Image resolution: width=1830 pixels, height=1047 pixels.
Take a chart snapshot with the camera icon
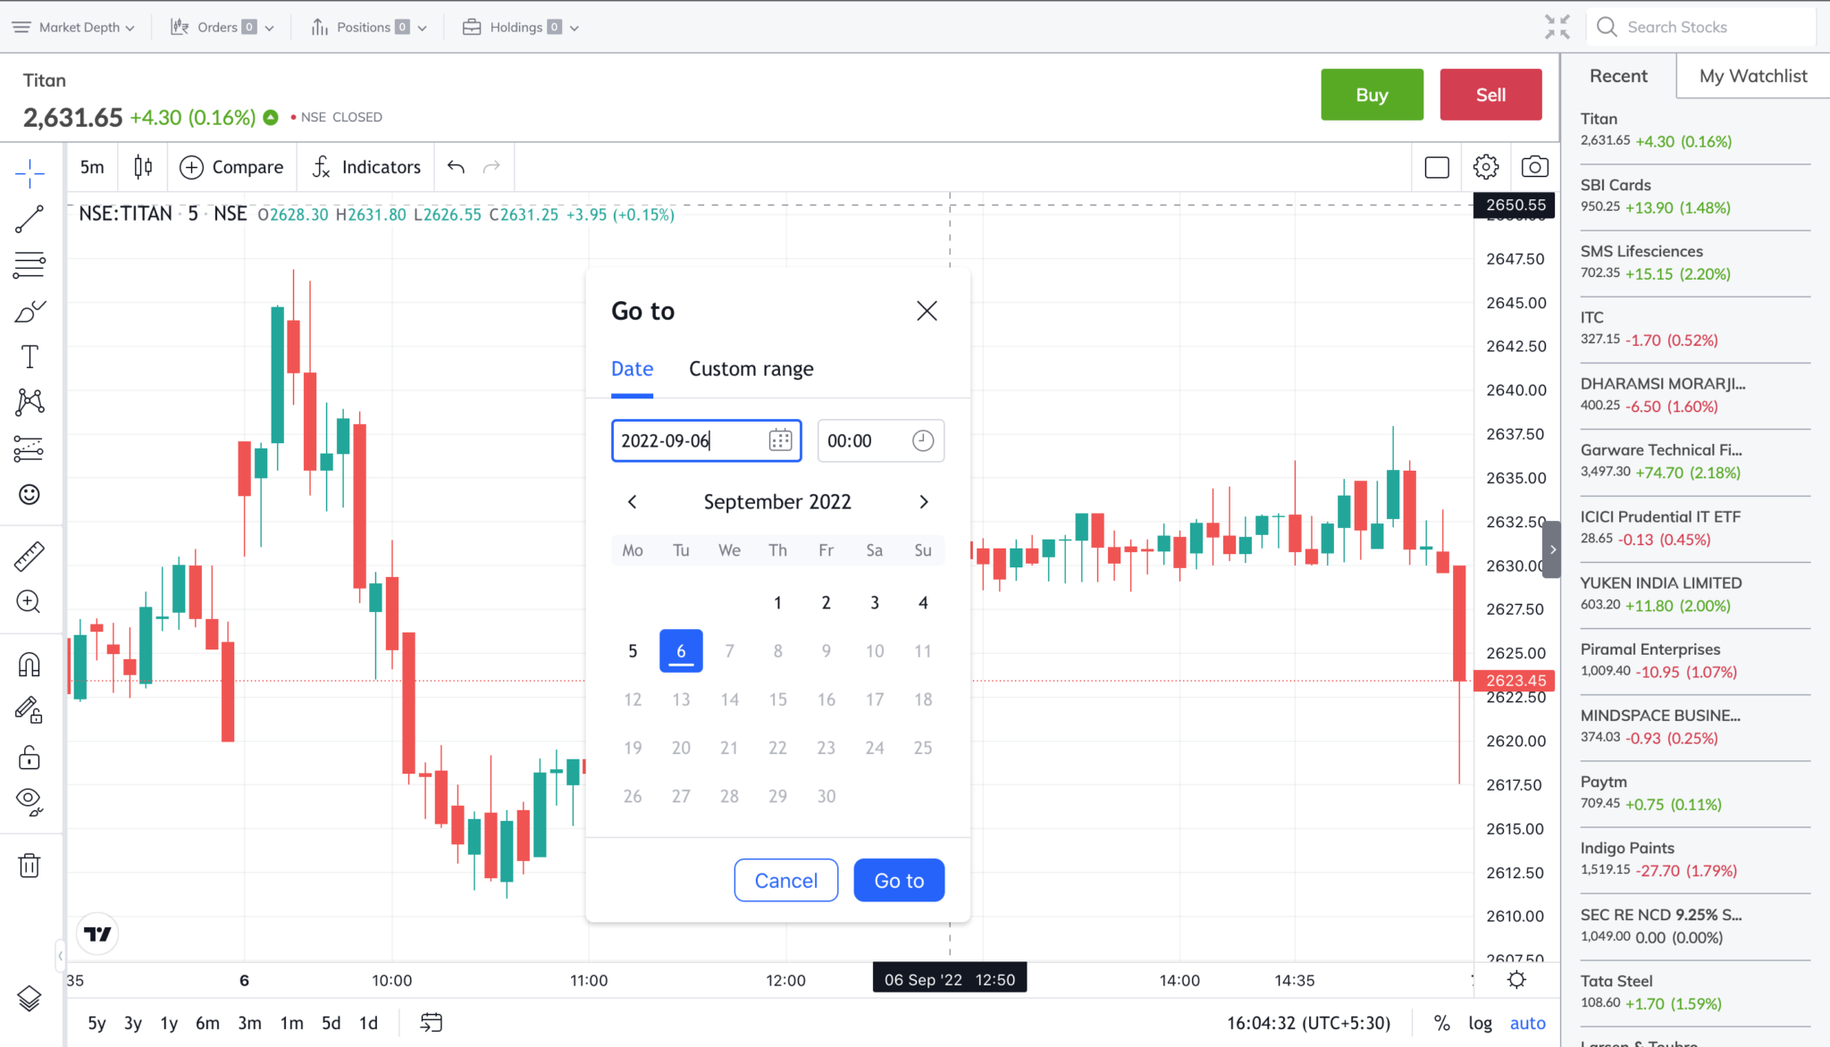coord(1535,166)
